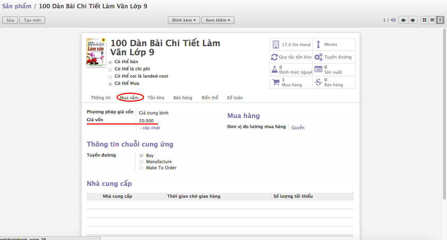Screen dimensions: 447x240
Task: Open the Mua hàng cart button
Action: point(291,82)
